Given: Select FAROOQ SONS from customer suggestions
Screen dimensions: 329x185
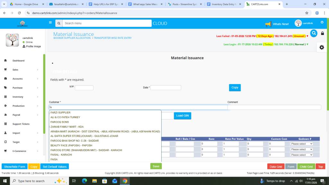Looking at the screenshot, I should (60, 122).
